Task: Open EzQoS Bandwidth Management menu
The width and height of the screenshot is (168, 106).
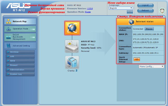Action: point(20,37)
